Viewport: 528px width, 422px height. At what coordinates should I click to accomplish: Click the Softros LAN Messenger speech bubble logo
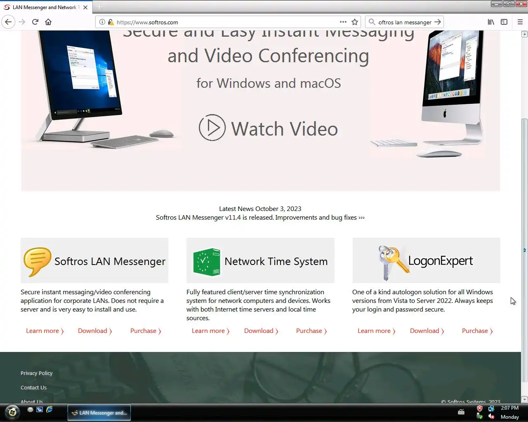tap(37, 261)
